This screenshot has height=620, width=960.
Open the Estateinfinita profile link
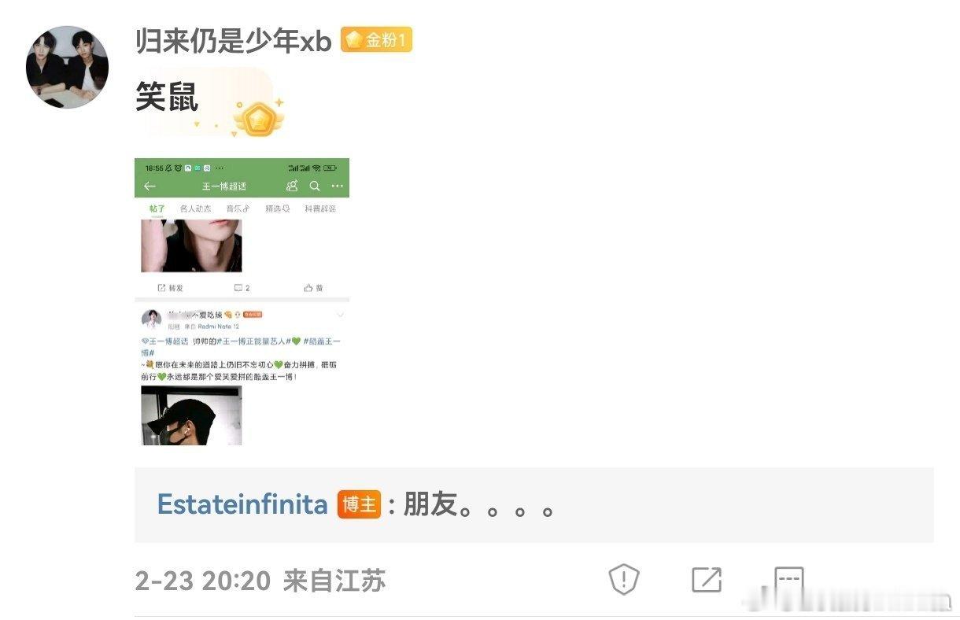(x=242, y=504)
